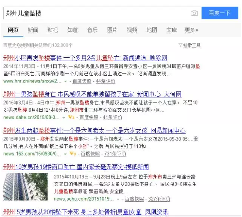Switch to the 新闻 tab
Image resolution: width=242 pixels, height=217 pixels.
click(33, 30)
